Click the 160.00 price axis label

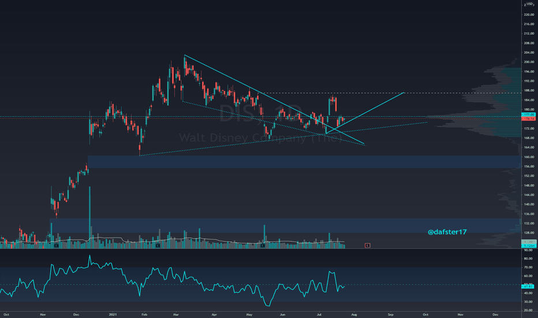(529, 157)
